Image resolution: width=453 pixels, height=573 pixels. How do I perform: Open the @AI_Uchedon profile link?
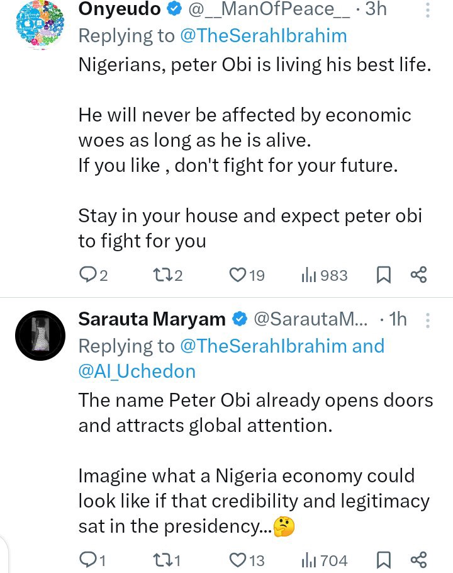pos(137,372)
